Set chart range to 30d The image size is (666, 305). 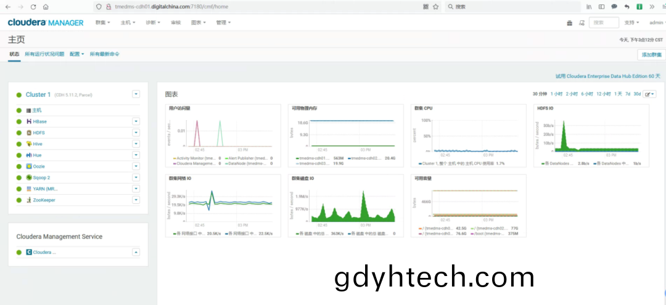pos(637,94)
